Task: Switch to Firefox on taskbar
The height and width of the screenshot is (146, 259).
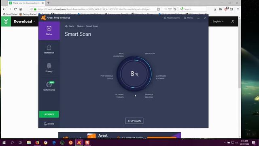Action: 37,142
